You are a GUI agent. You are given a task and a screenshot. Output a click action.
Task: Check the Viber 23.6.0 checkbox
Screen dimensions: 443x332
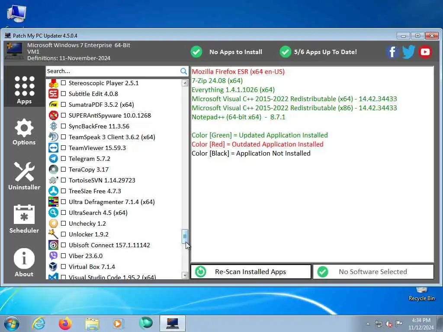63,256
